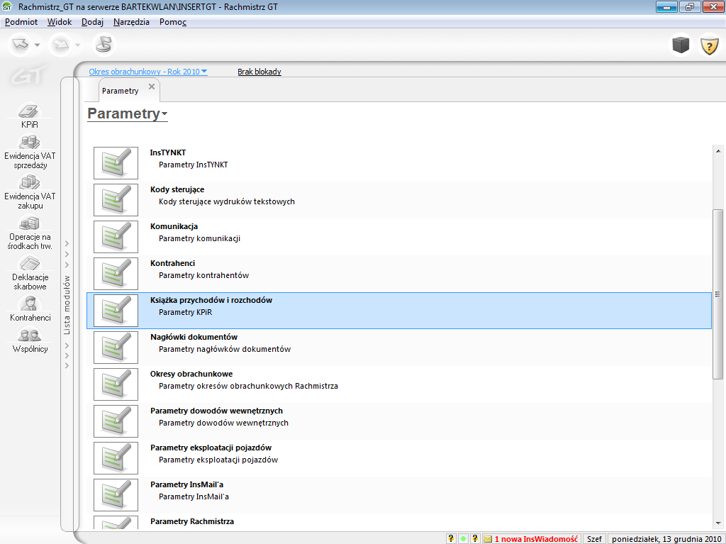
Task: Click the help shield icon with question mark
Action: [709, 45]
